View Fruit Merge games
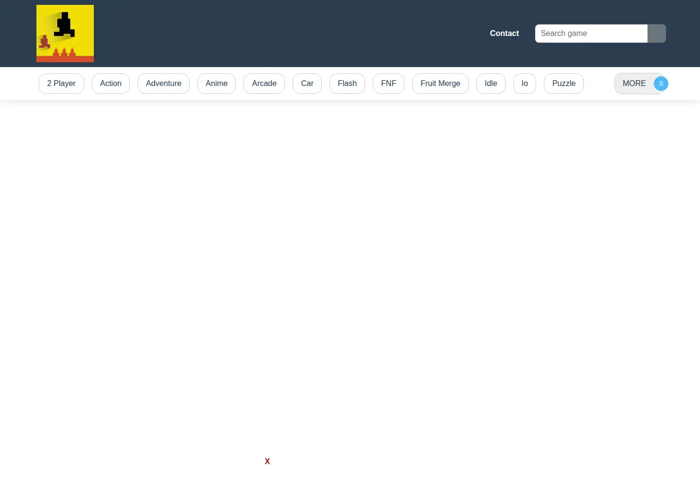The image size is (700, 486). [x=440, y=84]
